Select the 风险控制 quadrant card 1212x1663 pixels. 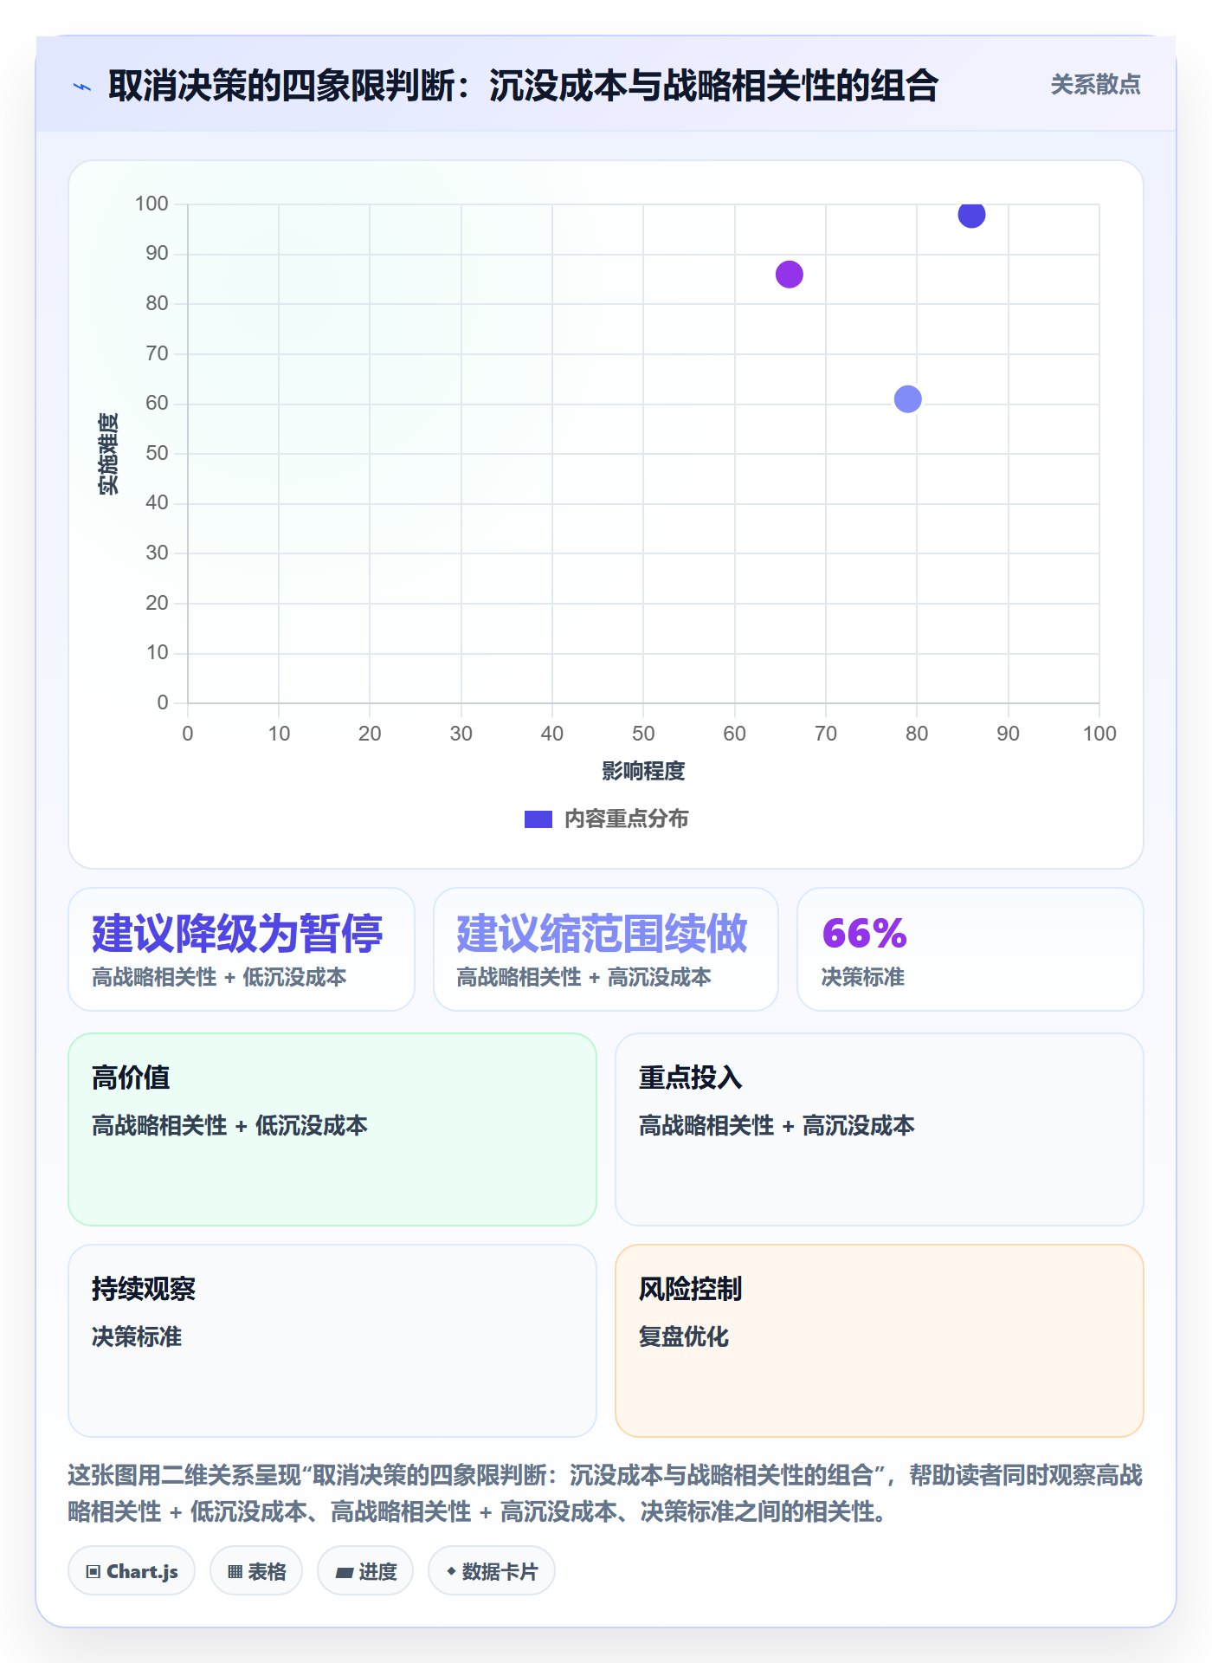[x=880, y=1341]
